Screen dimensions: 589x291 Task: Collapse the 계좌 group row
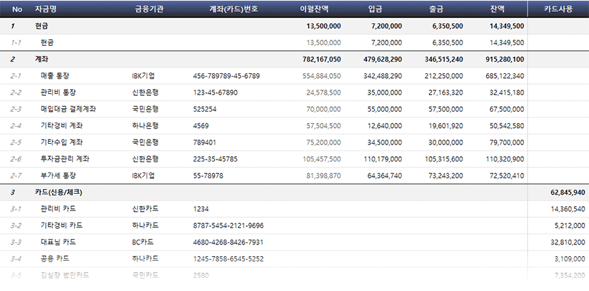(x=41, y=60)
